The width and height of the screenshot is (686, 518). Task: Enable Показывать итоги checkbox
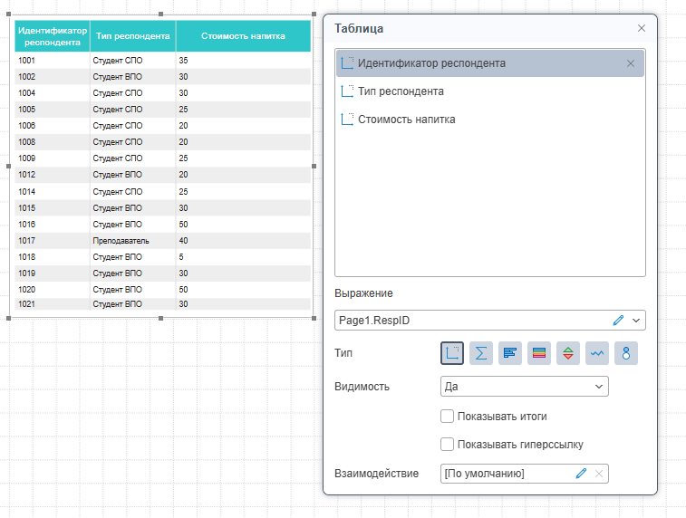pyautogui.click(x=447, y=417)
